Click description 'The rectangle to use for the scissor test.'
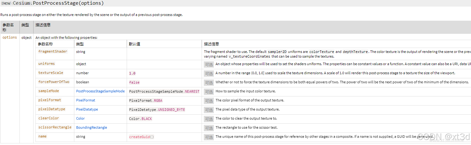The image size is (471, 145). 246,128
